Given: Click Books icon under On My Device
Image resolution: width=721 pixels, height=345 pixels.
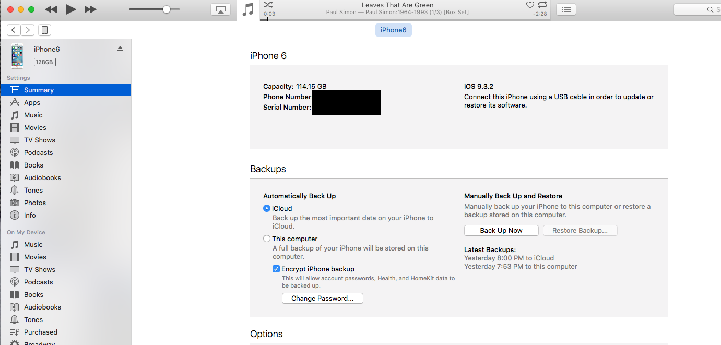Looking at the screenshot, I should click(15, 294).
